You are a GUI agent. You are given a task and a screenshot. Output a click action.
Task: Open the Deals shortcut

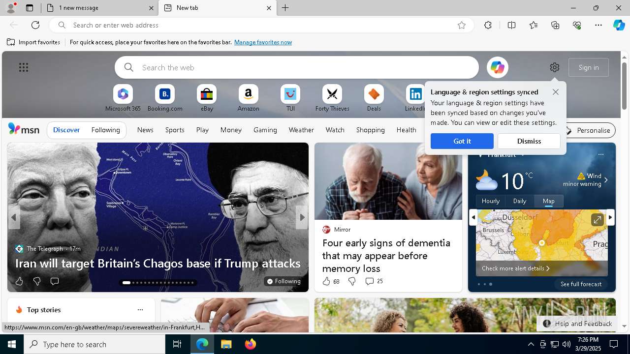click(x=374, y=98)
